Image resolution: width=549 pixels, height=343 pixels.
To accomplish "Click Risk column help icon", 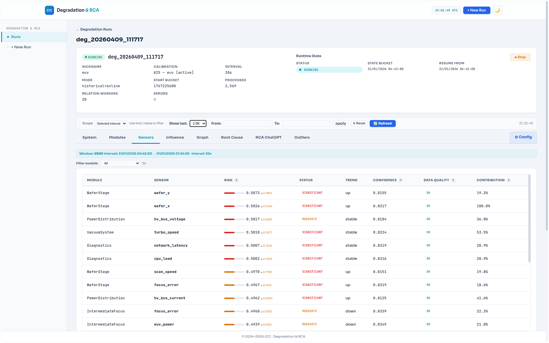I will click(236, 180).
